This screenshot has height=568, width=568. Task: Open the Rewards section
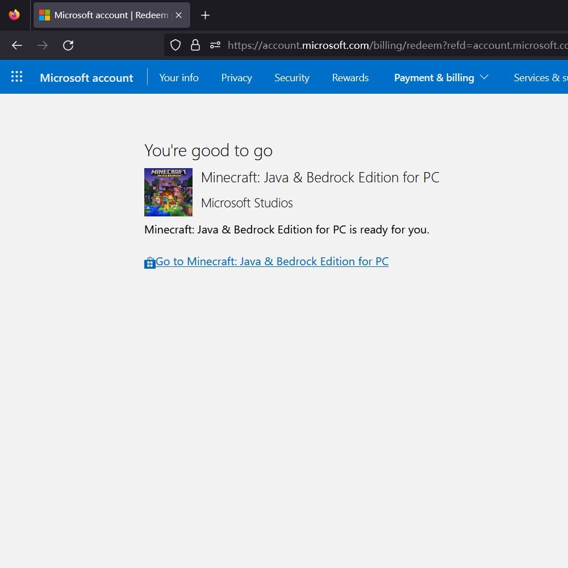tap(350, 78)
